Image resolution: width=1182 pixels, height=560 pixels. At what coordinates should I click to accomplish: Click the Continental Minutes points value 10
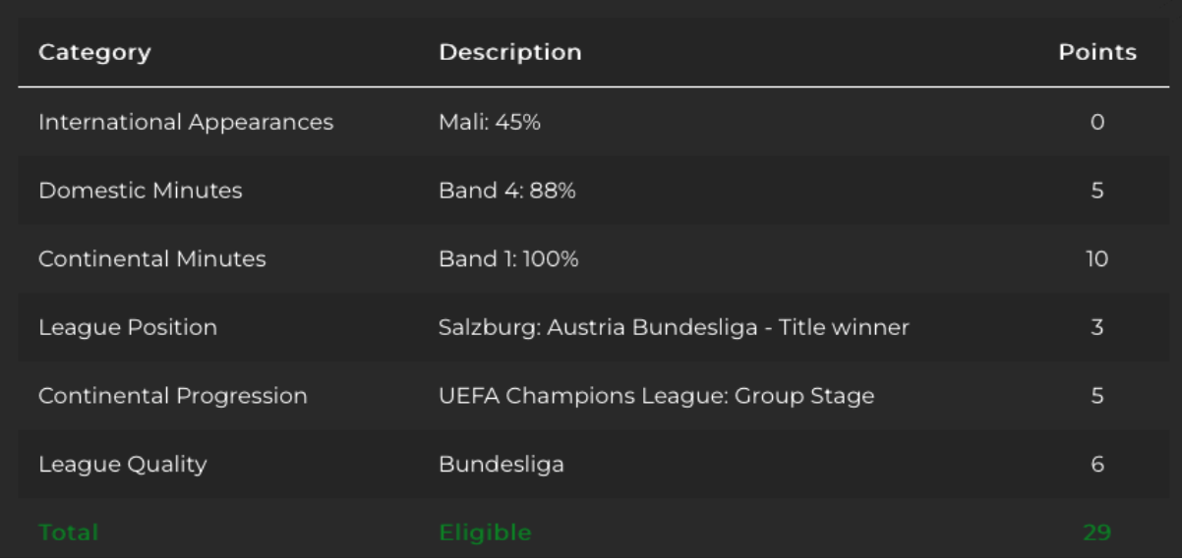tap(1097, 259)
